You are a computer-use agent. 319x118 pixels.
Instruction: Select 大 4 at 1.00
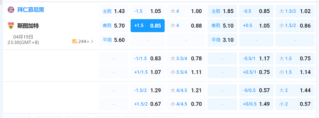186,11
